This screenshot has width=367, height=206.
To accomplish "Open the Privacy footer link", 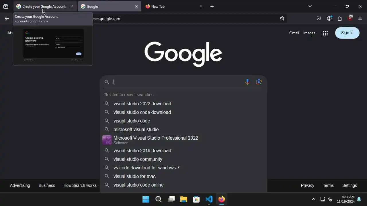I will coord(308,185).
